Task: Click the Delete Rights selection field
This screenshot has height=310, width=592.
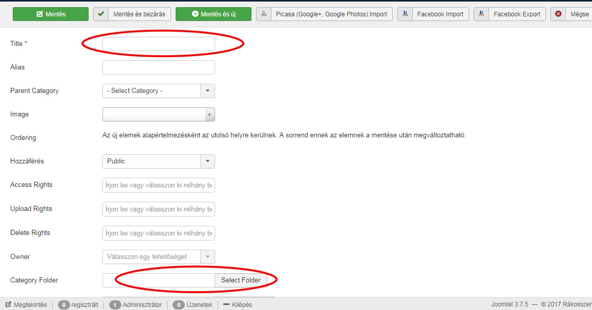Action: [x=159, y=233]
